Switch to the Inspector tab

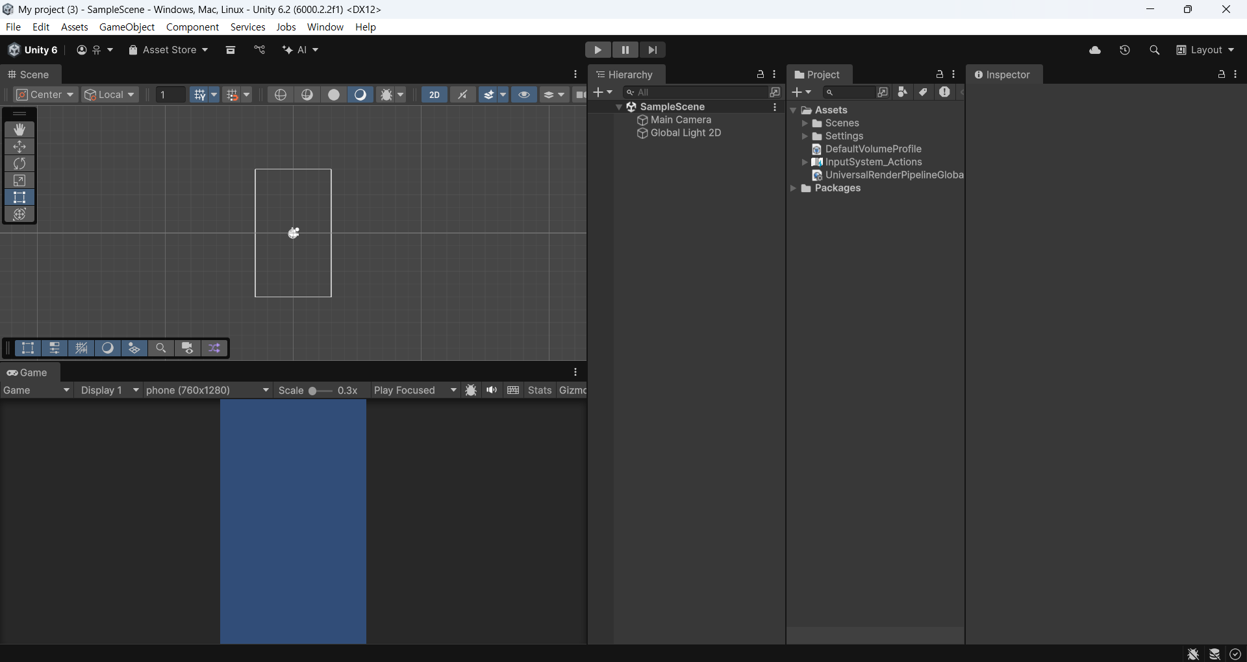[x=1003, y=75]
